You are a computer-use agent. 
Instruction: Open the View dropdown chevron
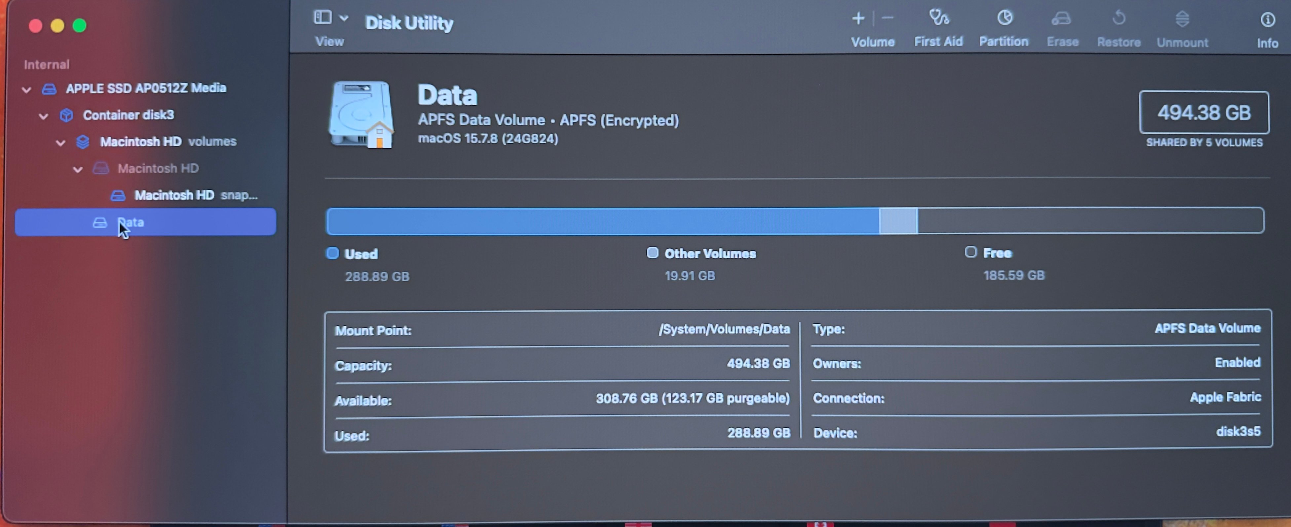(x=344, y=18)
